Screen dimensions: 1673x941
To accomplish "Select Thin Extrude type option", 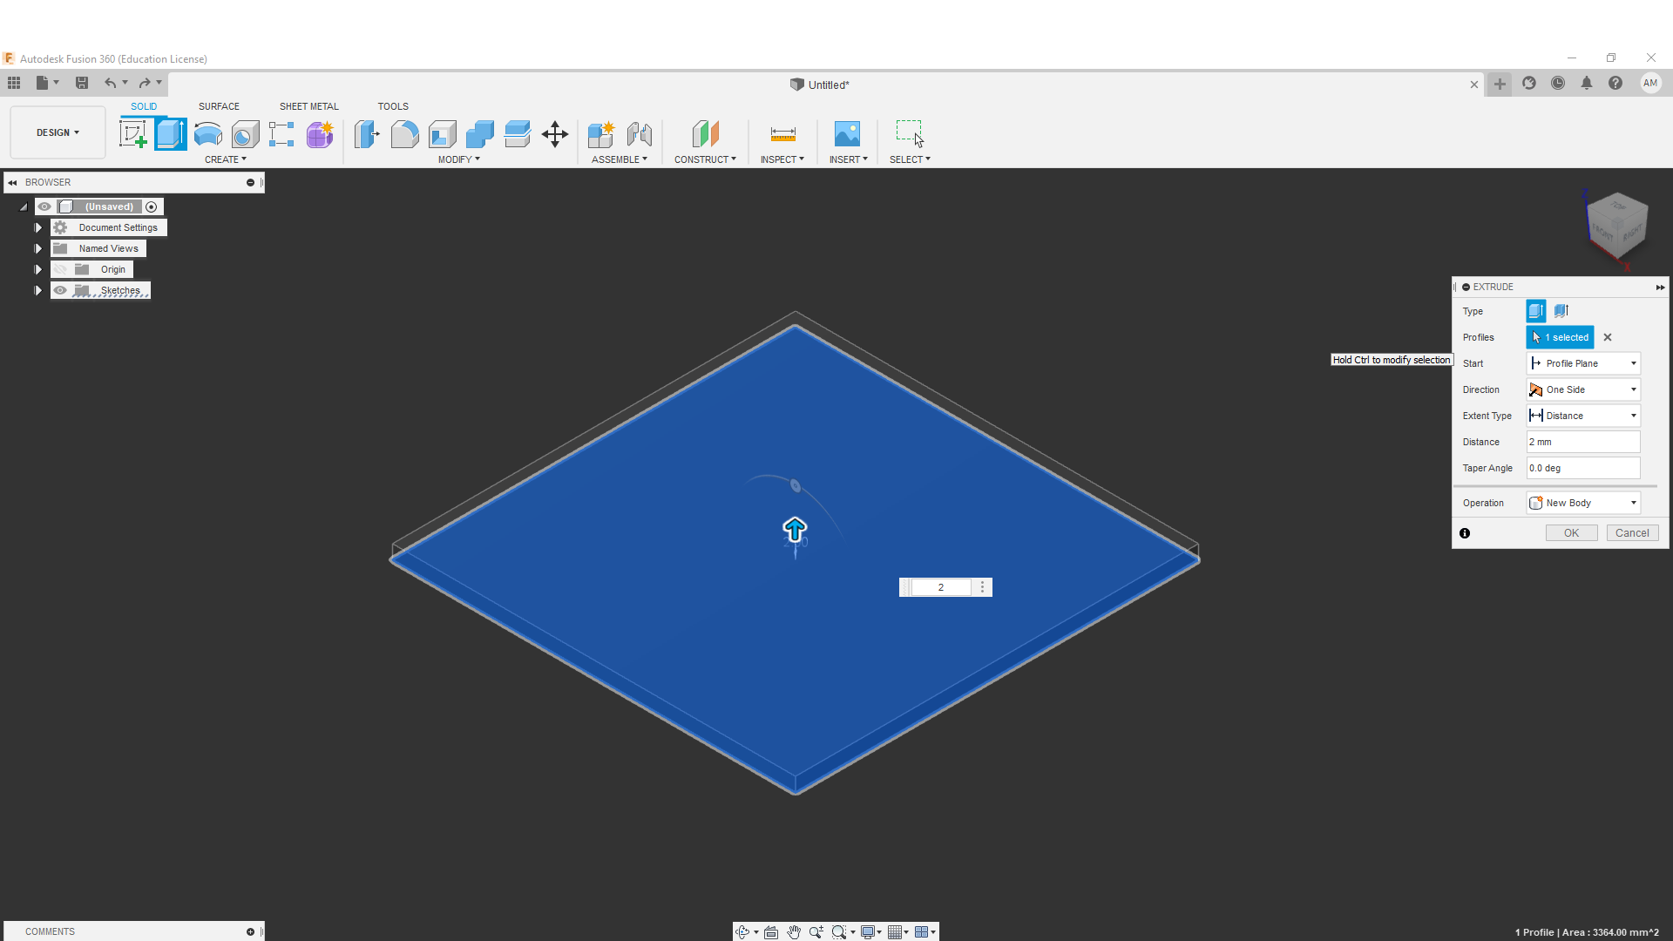I will tap(1561, 311).
